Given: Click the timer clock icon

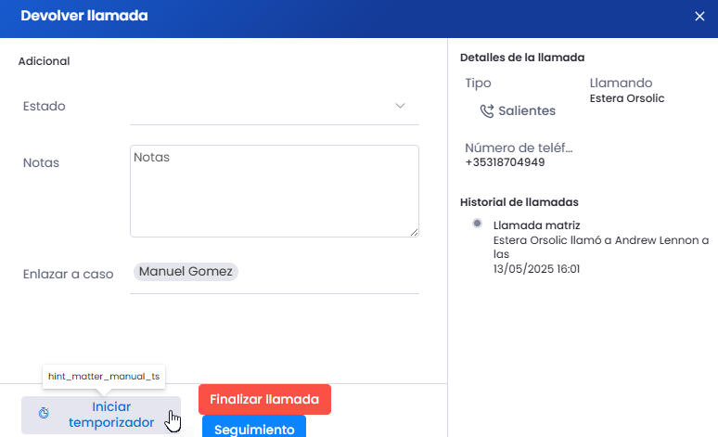Looking at the screenshot, I should [43, 414].
